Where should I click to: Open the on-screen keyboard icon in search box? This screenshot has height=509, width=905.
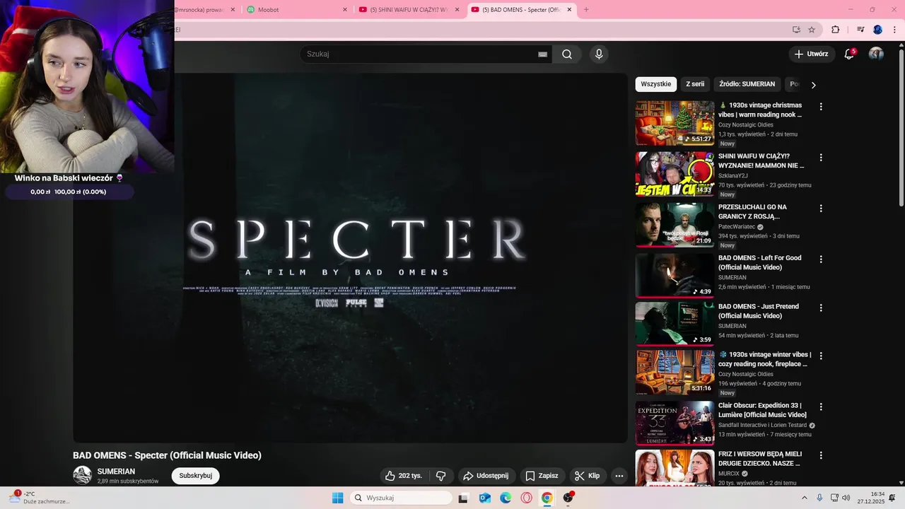[542, 54]
